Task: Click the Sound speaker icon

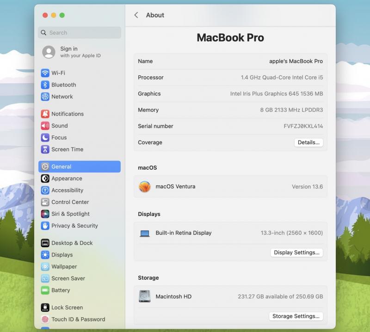Action: (x=45, y=126)
